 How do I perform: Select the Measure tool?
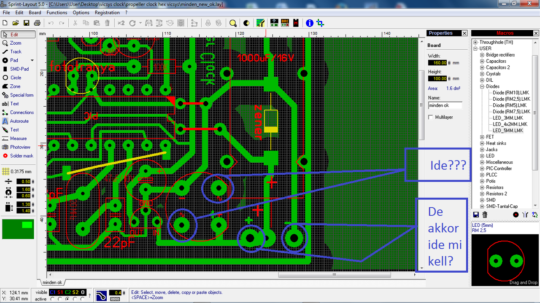tap(18, 138)
